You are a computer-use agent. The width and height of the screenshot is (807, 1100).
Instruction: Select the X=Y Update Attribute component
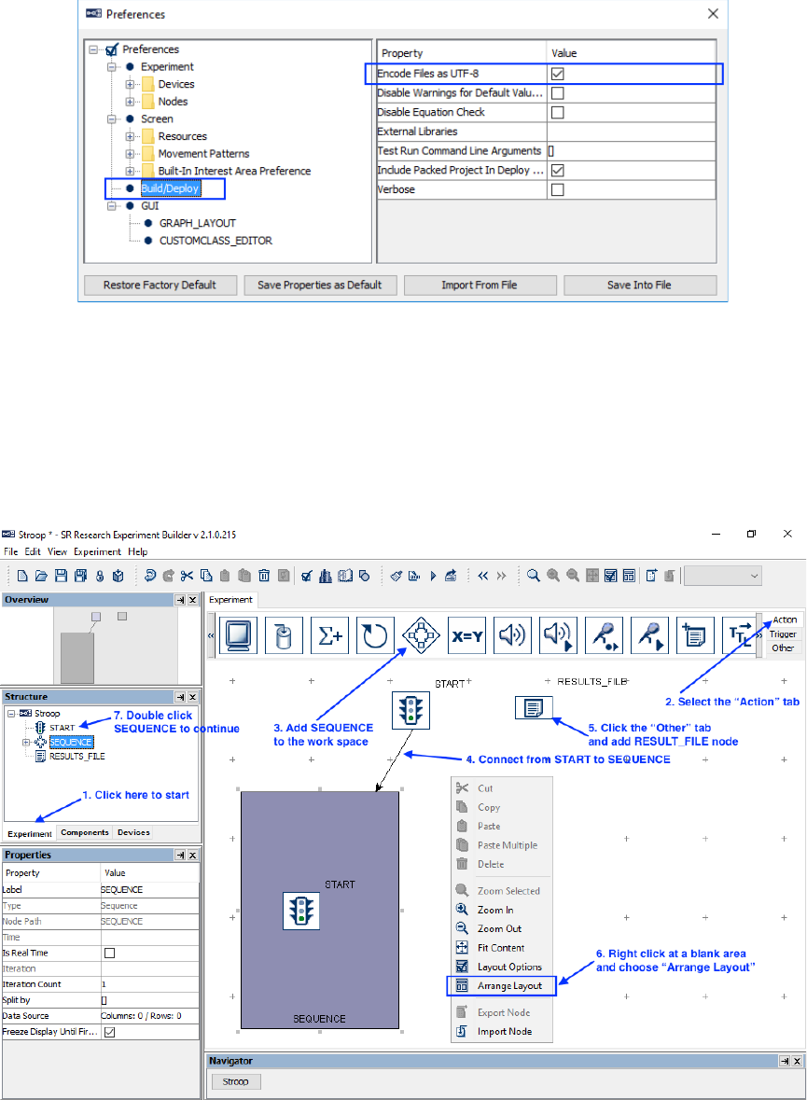tap(466, 635)
